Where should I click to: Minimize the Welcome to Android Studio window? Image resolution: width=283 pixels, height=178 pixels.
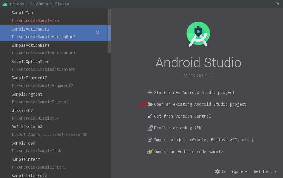click(x=264, y=4)
